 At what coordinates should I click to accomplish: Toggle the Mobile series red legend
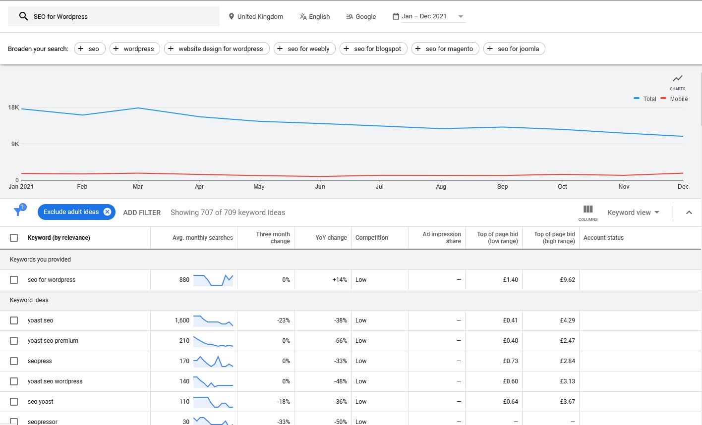click(x=674, y=99)
